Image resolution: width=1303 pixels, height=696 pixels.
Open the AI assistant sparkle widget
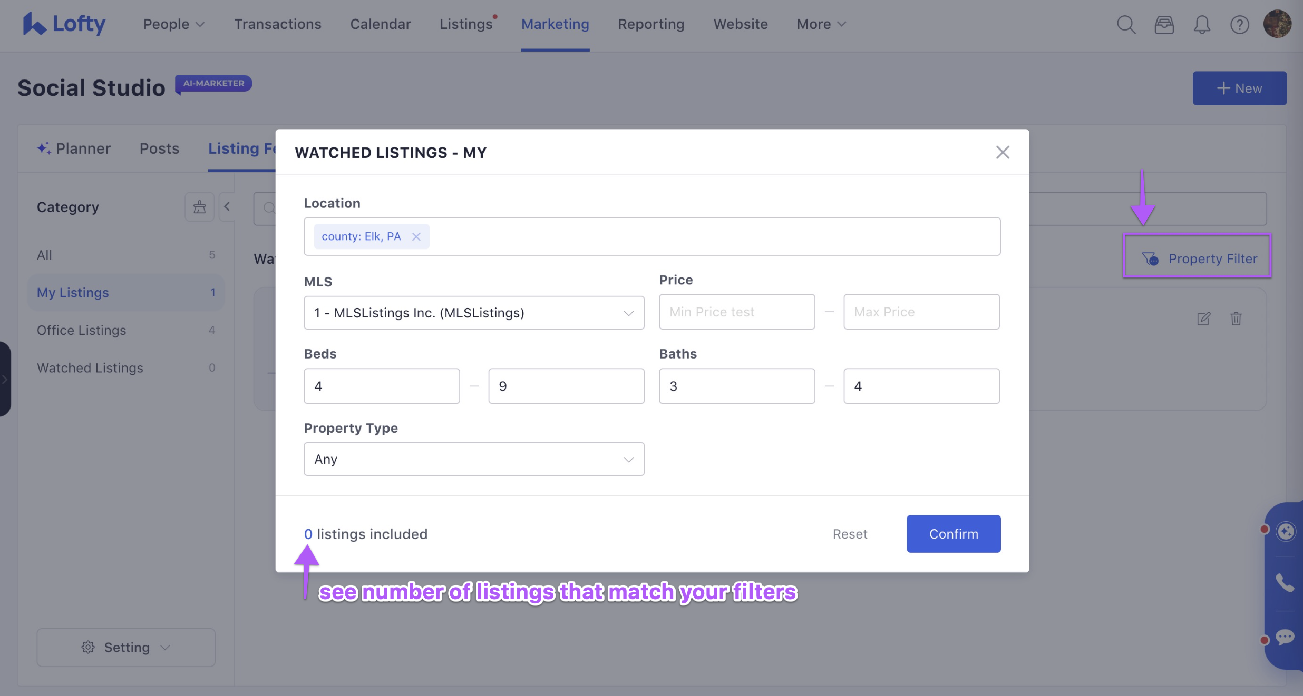point(1285,531)
